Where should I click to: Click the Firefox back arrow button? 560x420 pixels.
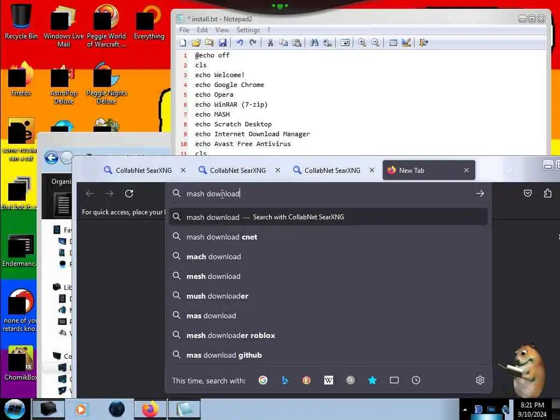click(90, 194)
